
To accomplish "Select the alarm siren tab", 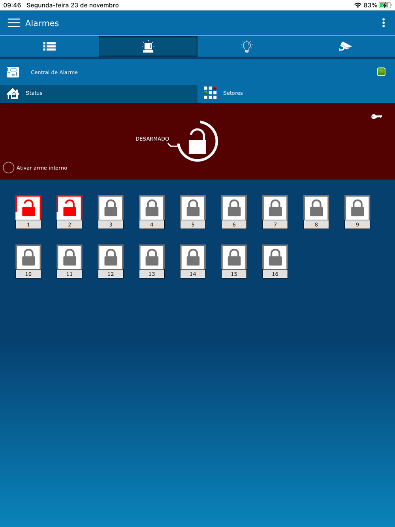I will point(148,47).
